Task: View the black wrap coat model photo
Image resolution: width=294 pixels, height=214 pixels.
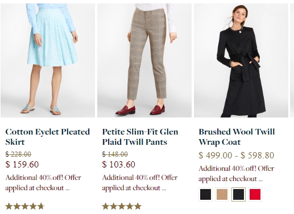Action: pyautogui.click(x=241, y=60)
